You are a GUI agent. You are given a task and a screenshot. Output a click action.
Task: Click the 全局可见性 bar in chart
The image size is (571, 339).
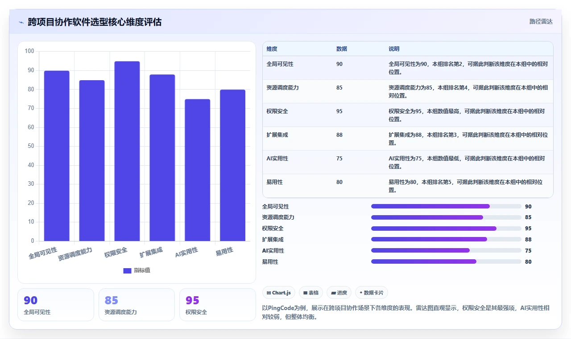click(57, 156)
